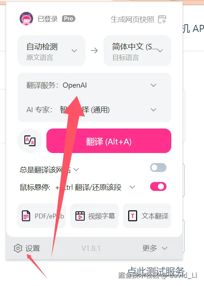This screenshot has width=204, height=286.
Task: Click the PDF/ePub document icon
Action: [26, 216]
